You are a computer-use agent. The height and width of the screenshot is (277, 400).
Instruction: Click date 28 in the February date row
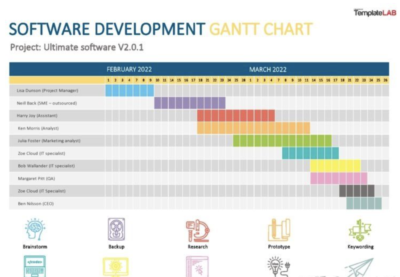243,80
